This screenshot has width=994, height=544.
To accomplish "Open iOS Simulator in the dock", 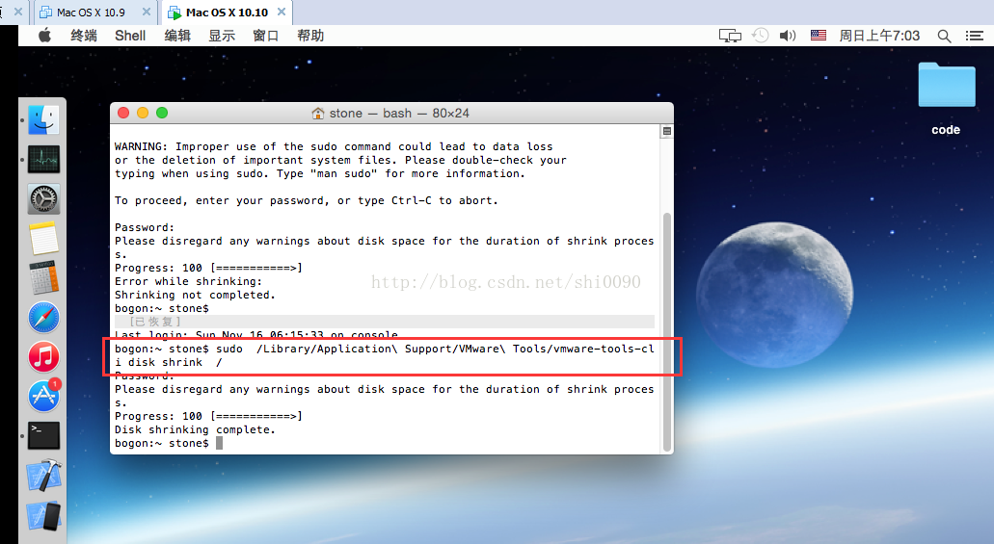I will pos(43,515).
